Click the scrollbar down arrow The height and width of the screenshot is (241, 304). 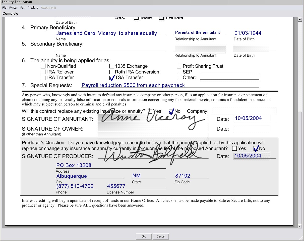click(299, 226)
